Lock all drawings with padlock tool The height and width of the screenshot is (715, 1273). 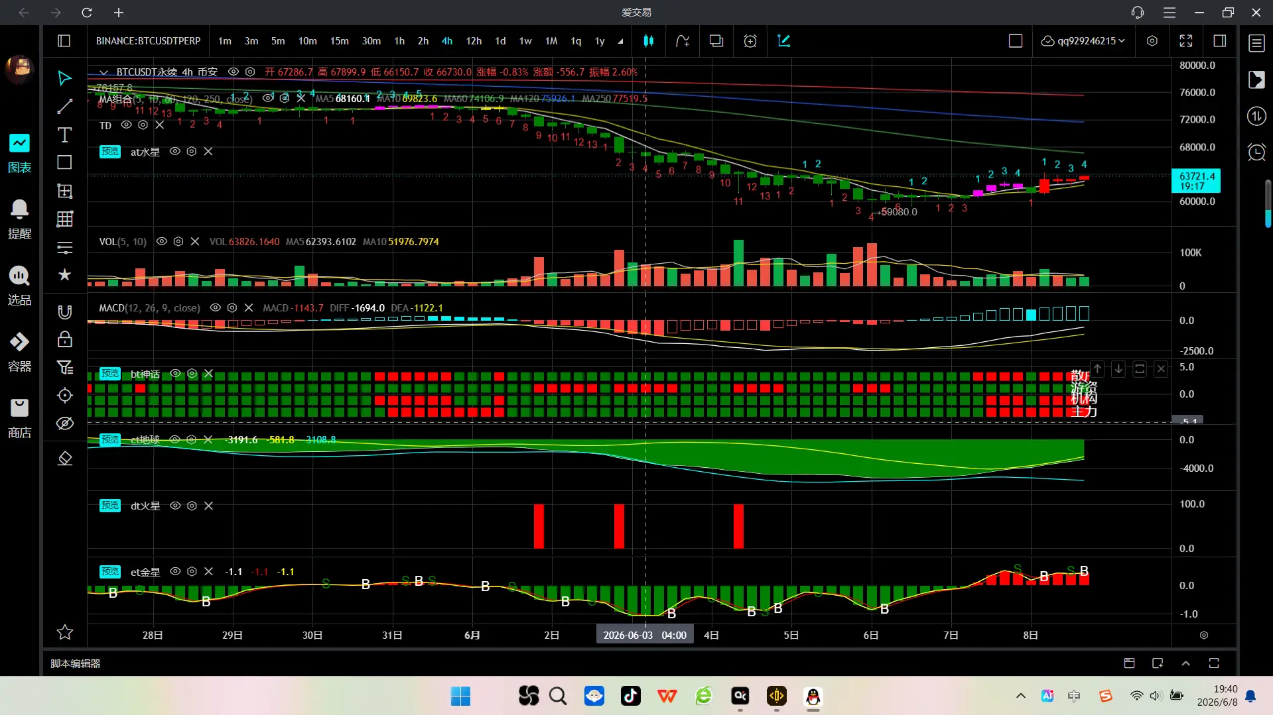pos(64,339)
